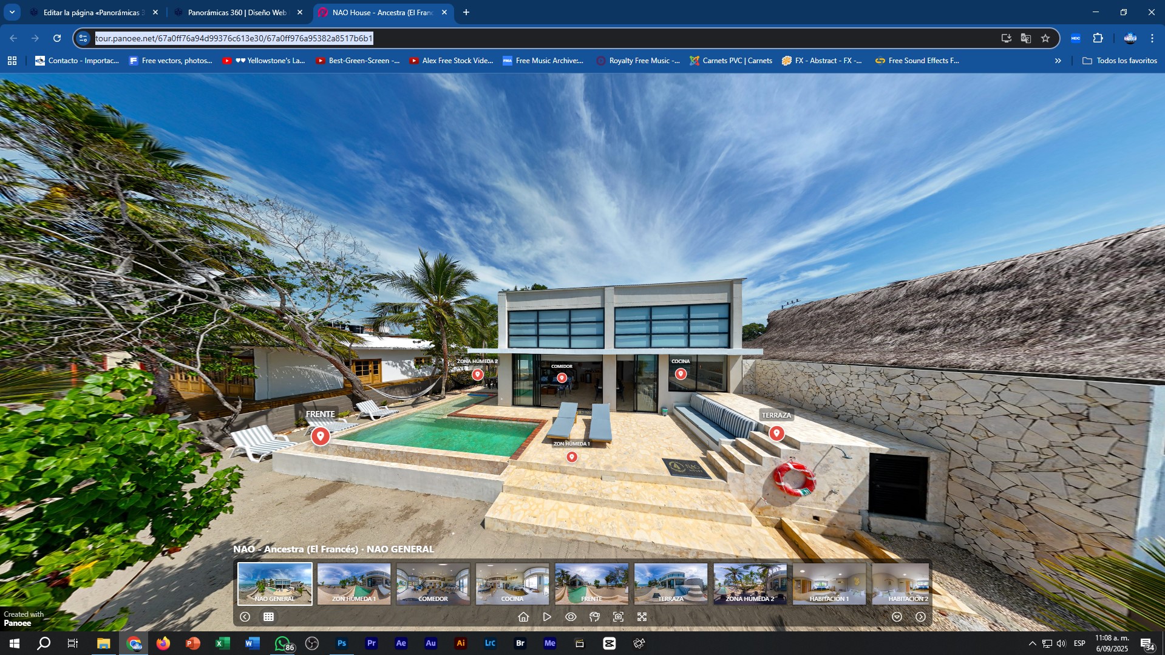Select the HABITACIÓN 1 thumbnail
Image resolution: width=1165 pixels, height=655 pixels.
[829, 583]
